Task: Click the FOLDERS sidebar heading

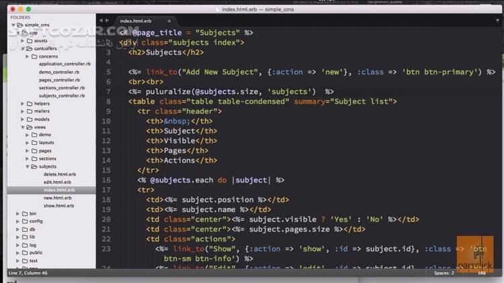Action: pyautogui.click(x=20, y=17)
